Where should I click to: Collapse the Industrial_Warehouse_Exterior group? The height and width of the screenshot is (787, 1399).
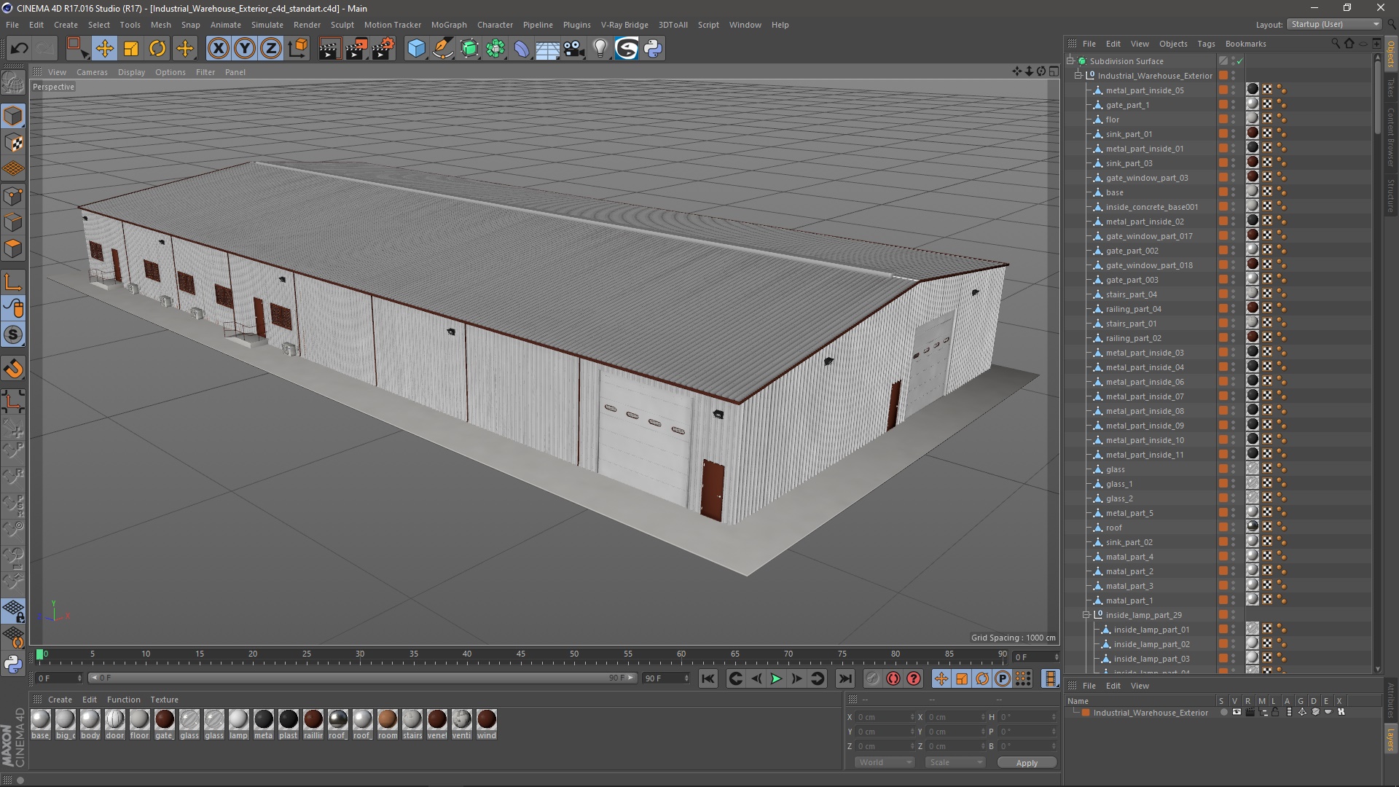pos(1078,76)
